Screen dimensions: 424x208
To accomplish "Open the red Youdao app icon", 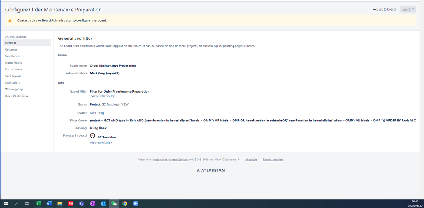I will point(70,203).
